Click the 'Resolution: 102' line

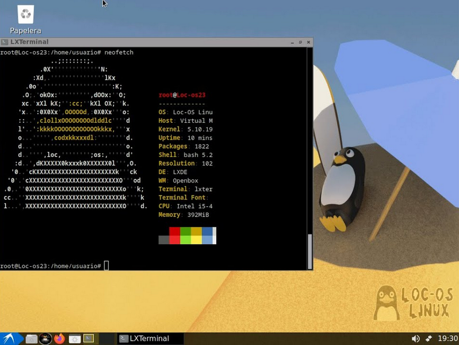pos(186,164)
